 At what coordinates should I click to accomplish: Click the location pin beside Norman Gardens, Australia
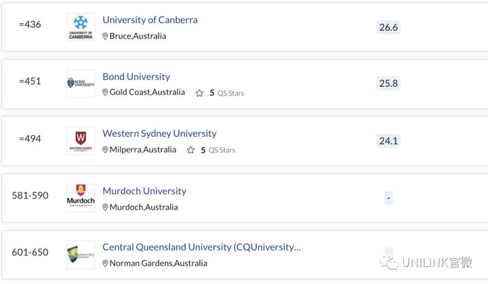coord(105,264)
